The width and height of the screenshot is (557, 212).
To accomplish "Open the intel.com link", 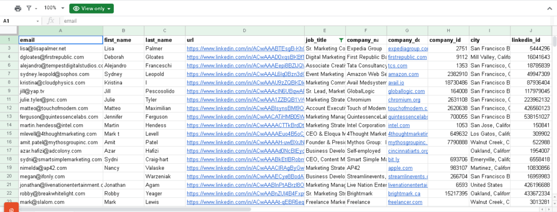I will 399,125.
